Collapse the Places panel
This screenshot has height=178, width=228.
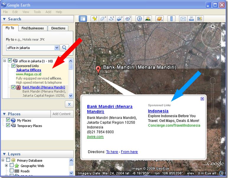(4, 114)
